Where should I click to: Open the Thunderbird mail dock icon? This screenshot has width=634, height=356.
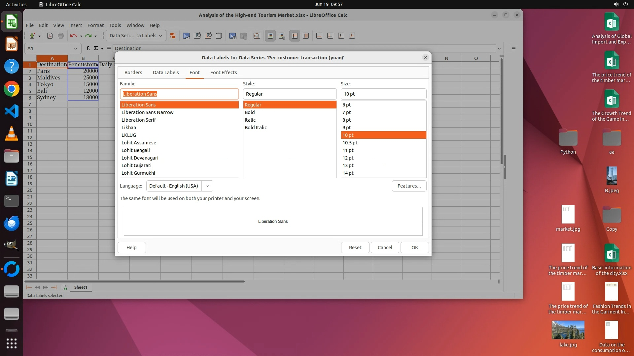point(12,223)
